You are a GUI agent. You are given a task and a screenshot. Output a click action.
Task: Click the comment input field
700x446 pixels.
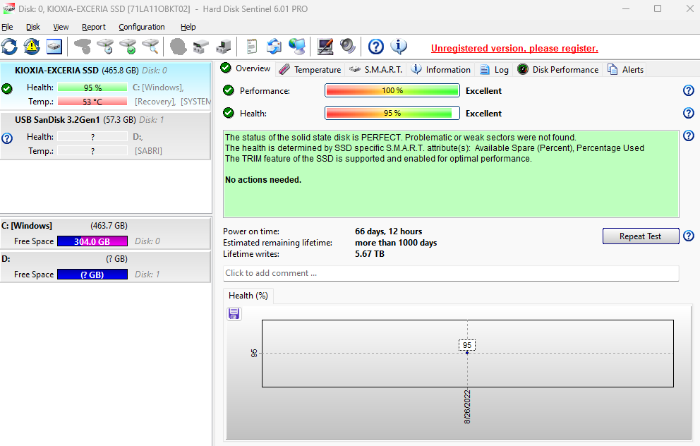coord(451,273)
